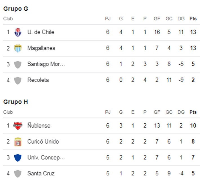The height and width of the screenshot is (181, 200).
Task: Select the Santa Cruz team name
Action: [41, 173]
